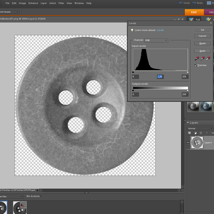
Task: Click the input shadow field showing 0
Action: coord(136,77)
